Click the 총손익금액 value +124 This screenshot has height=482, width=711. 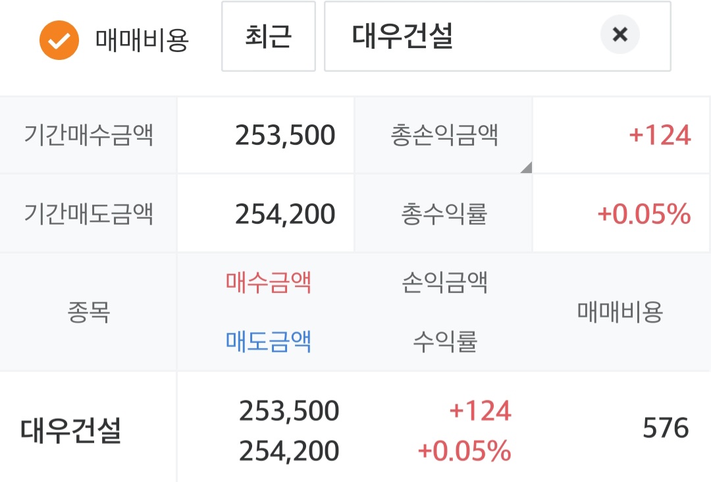click(x=660, y=136)
